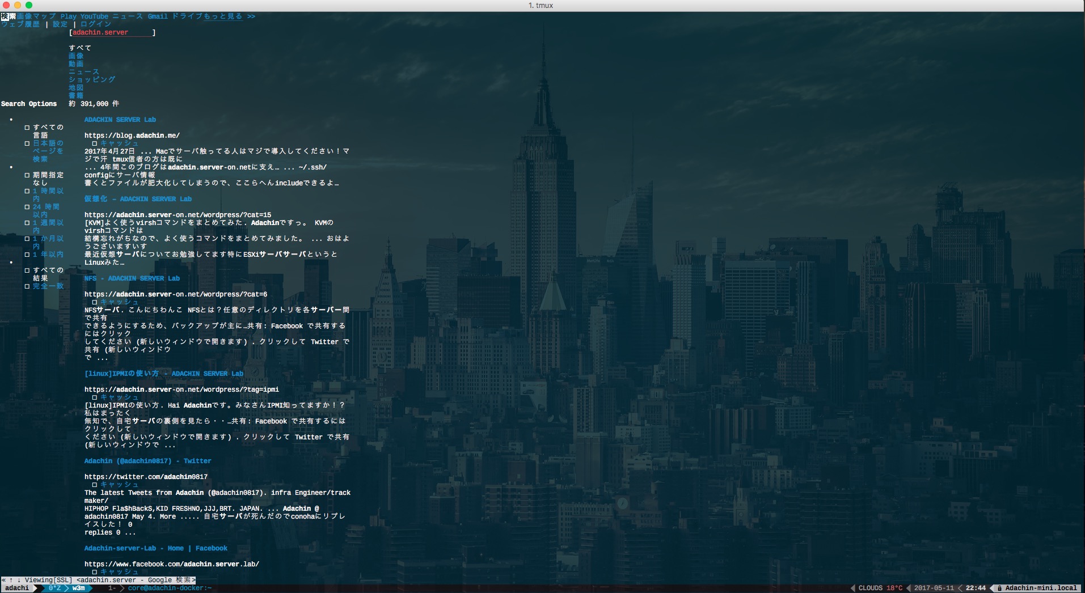Click the yellow minimize window button
The height and width of the screenshot is (593, 1085).
[18, 5]
